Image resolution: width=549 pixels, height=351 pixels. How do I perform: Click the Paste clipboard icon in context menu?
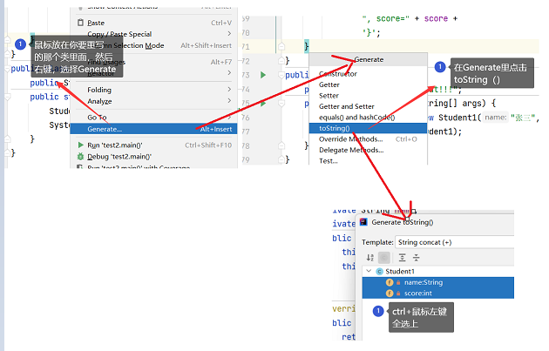pos(80,23)
